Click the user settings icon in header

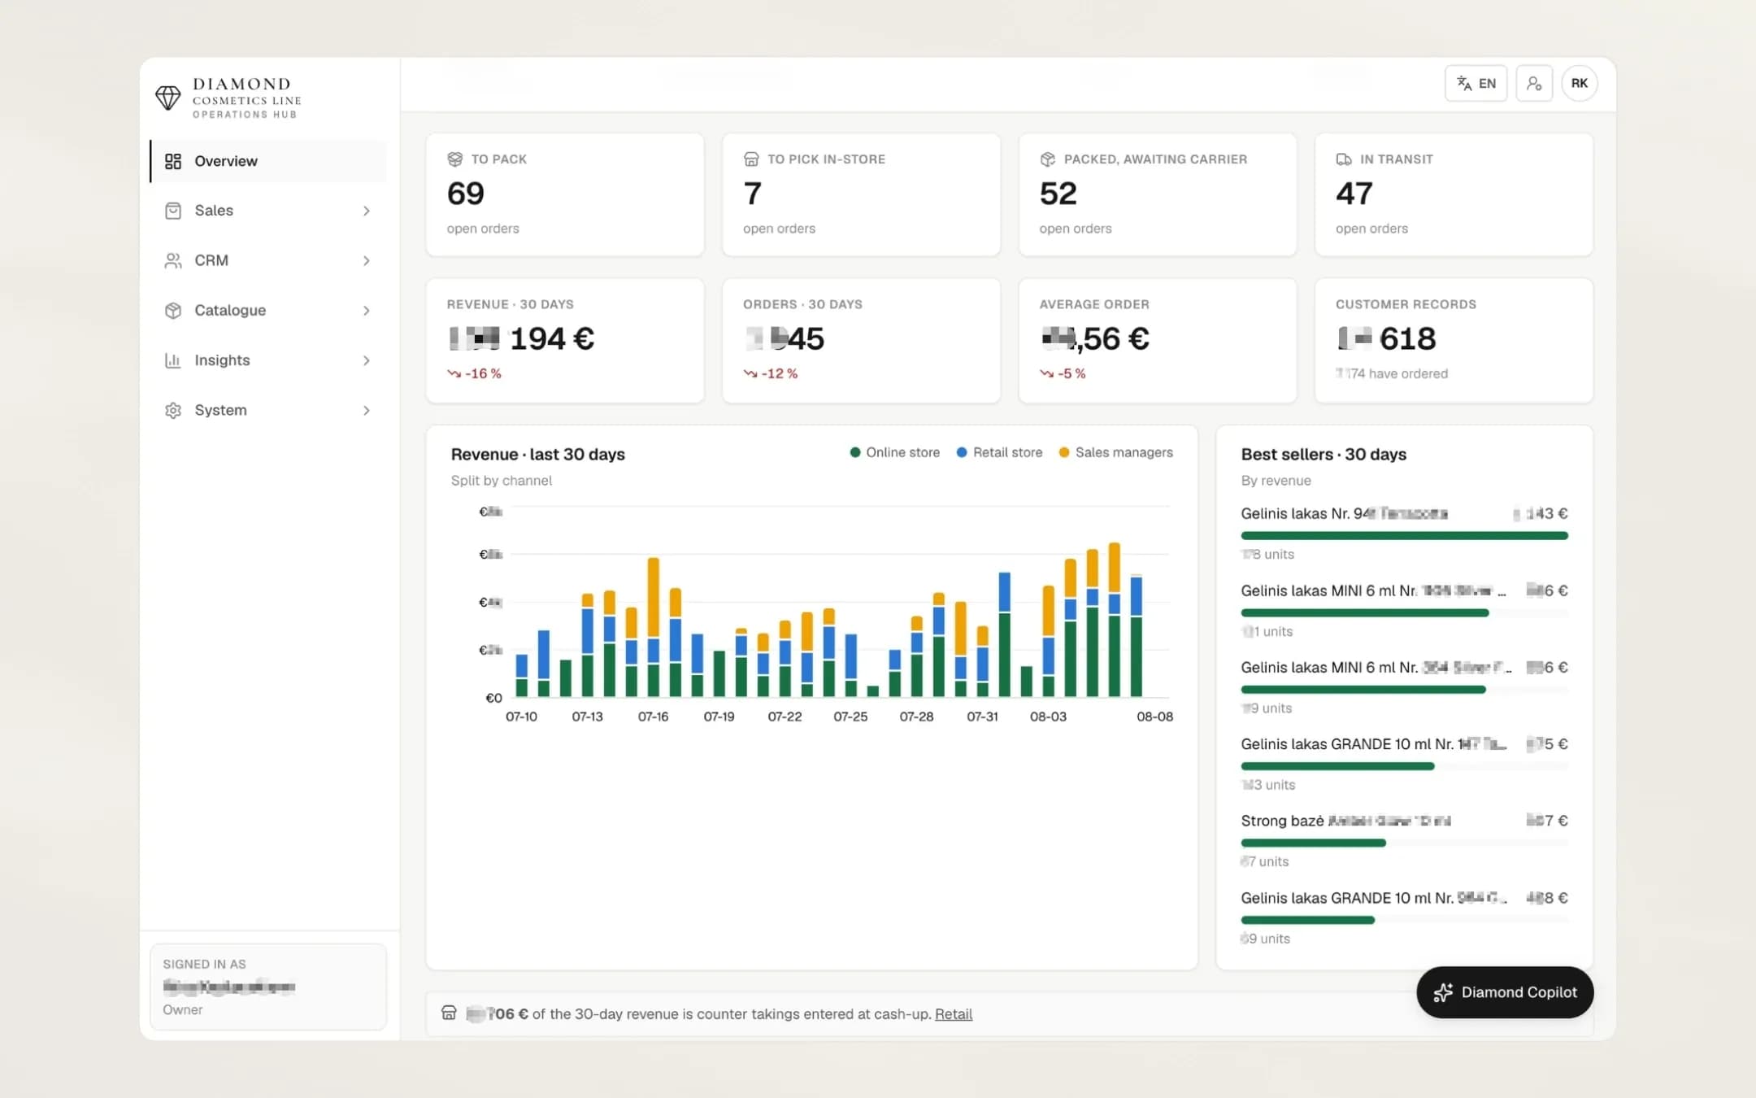pos(1534,84)
